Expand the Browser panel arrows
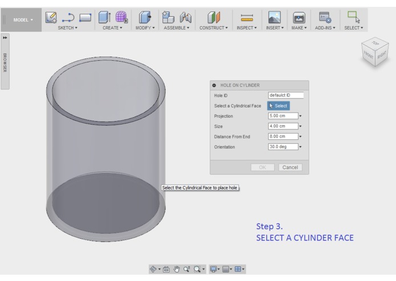This screenshot has width=396, height=281. pyautogui.click(x=5, y=38)
